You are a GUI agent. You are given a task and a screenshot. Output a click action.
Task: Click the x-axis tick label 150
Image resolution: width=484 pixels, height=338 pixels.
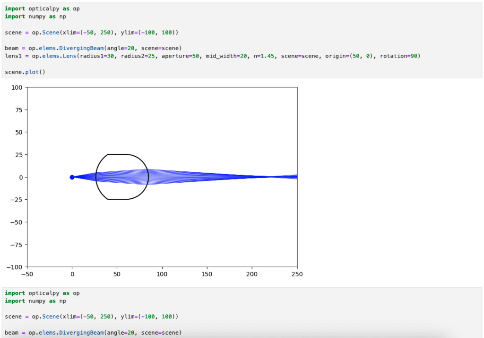(x=207, y=274)
